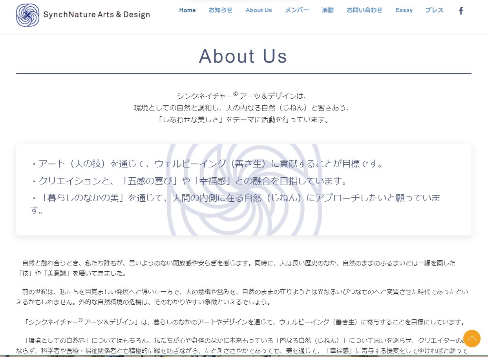
Task: Navigate to the 活動 page
Action: point(327,10)
